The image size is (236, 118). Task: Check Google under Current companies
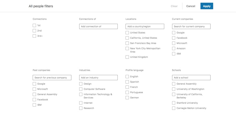174,33
